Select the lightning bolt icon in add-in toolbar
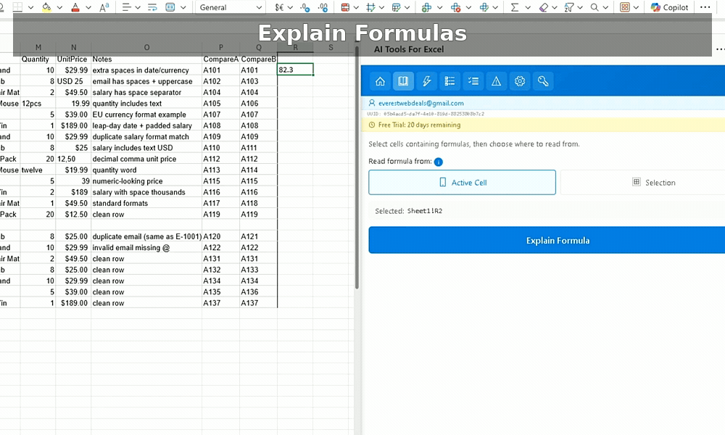The image size is (725, 435). pyautogui.click(x=426, y=81)
